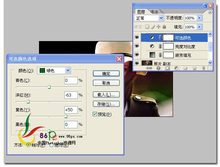The width and height of the screenshot is (220, 167).
Task: Select the 照片 副本 layer thumbnail
Action: click(x=147, y=63)
